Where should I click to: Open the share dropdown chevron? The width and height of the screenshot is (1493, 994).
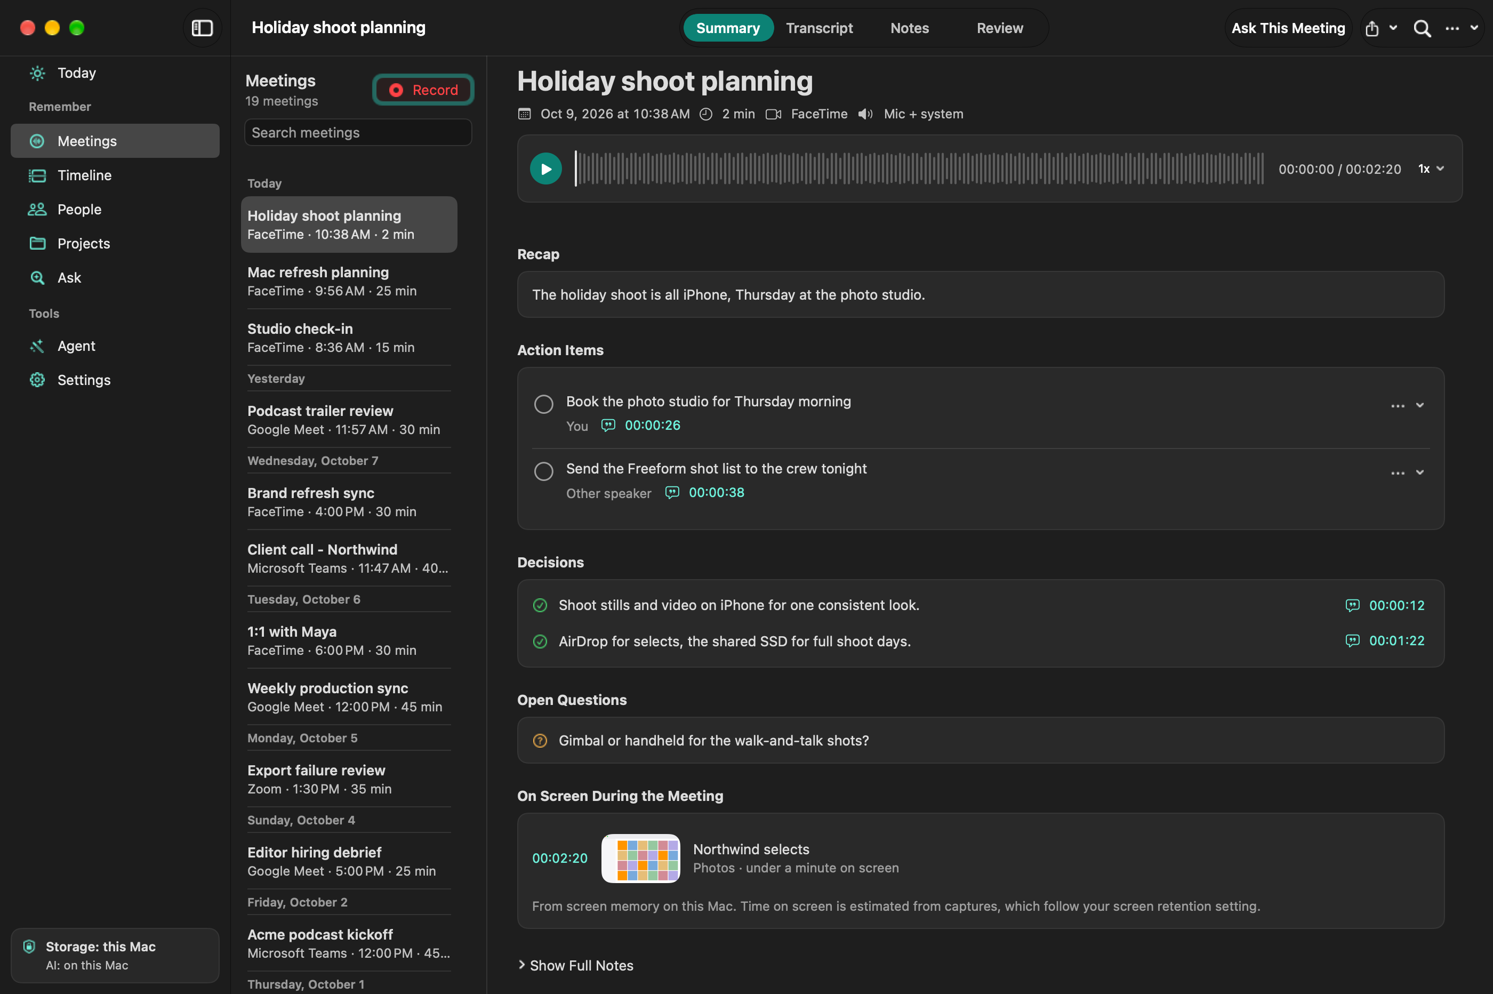click(1393, 28)
